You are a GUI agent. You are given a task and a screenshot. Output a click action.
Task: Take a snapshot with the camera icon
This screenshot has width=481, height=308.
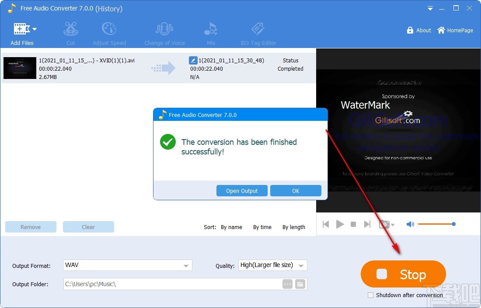tap(383, 224)
